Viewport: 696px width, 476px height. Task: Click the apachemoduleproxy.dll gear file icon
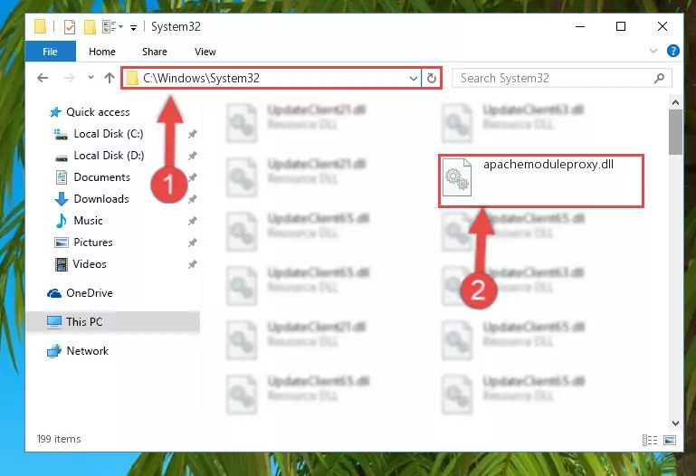(x=457, y=177)
